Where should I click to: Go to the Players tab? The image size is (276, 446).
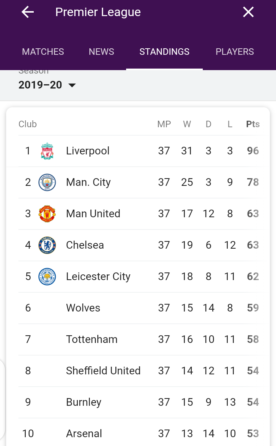pos(235,52)
